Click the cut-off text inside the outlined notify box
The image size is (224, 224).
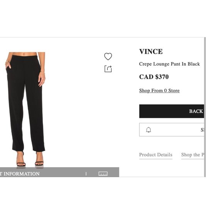tap(202, 130)
